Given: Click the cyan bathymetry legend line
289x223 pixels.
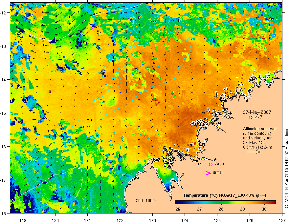Looking at the screenshot, I should coord(143,204).
